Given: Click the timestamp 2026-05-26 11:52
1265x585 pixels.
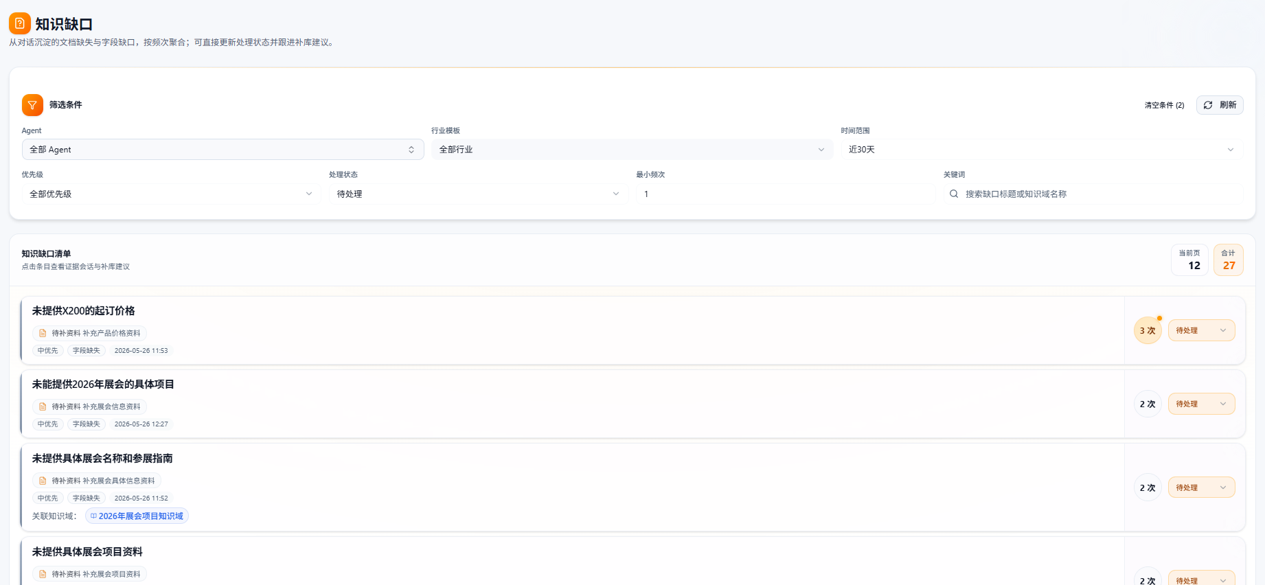Looking at the screenshot, I should coord(141,498).
